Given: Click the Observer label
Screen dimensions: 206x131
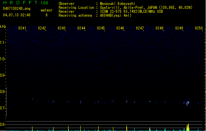Looking at the screenshot, I should (x=66, y=4).
